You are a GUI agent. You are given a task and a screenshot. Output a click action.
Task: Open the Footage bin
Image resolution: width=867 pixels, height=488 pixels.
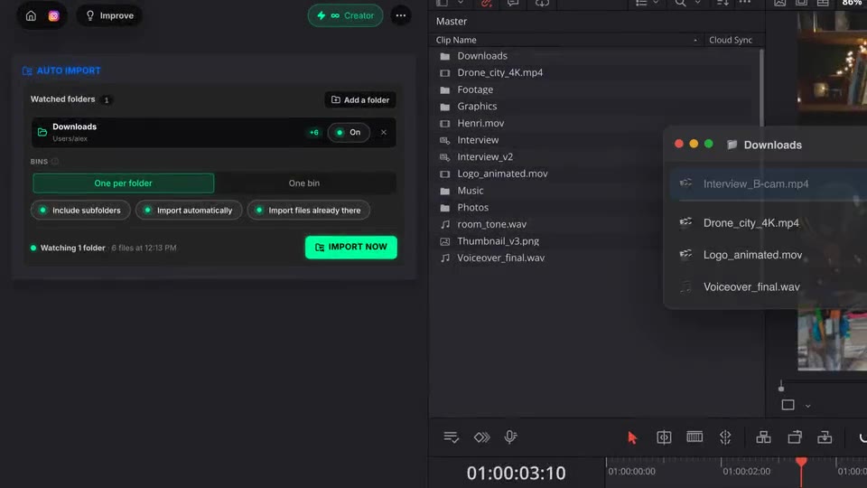pos(475,89)
